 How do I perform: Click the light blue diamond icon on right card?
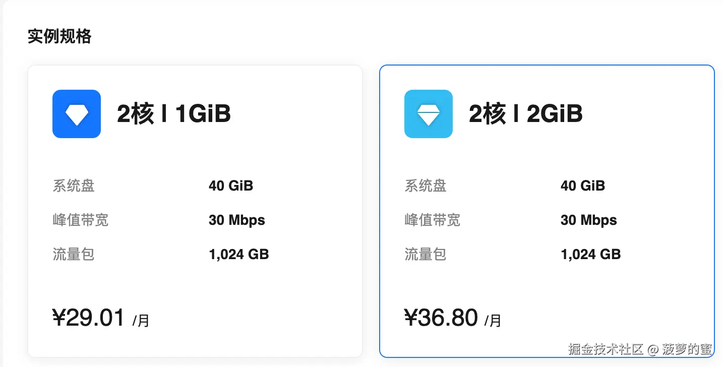point(428,114)
